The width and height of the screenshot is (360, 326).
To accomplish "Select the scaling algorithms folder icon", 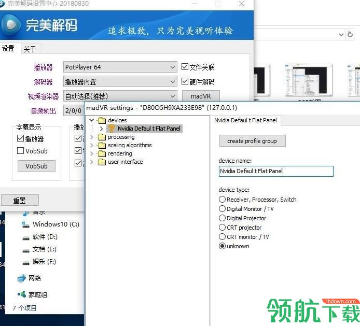I will point(102,145).
